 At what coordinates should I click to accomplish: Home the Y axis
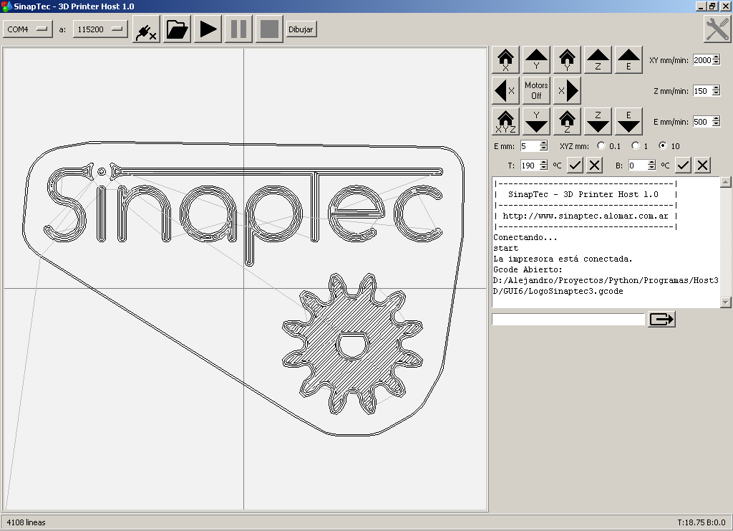coord(567,60)
